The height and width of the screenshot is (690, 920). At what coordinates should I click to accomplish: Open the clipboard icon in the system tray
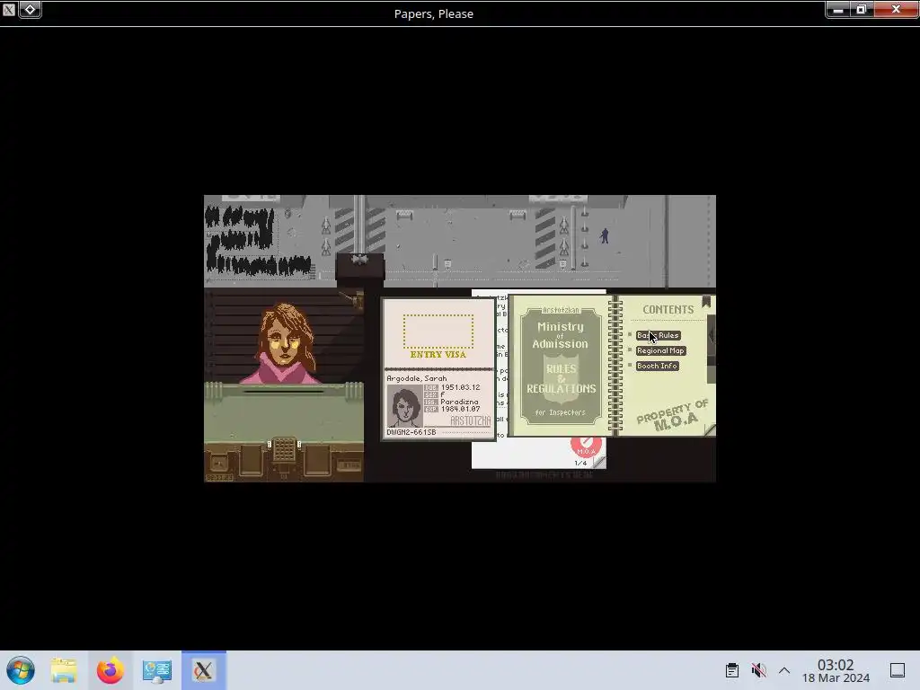(x=731, y=670)
